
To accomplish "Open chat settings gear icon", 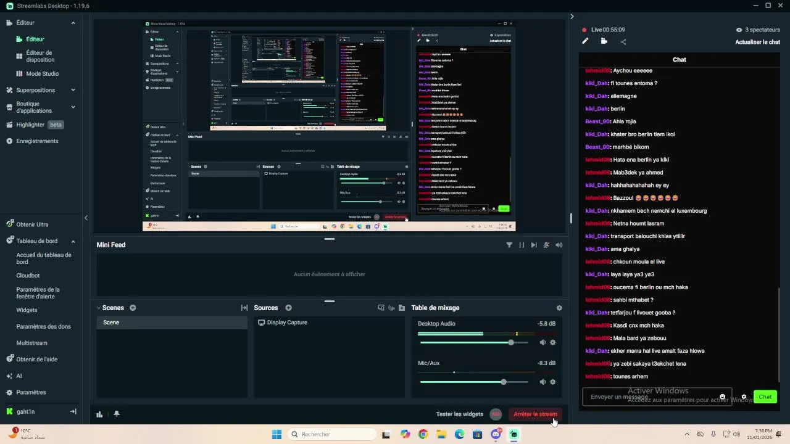I will (744, 397).
